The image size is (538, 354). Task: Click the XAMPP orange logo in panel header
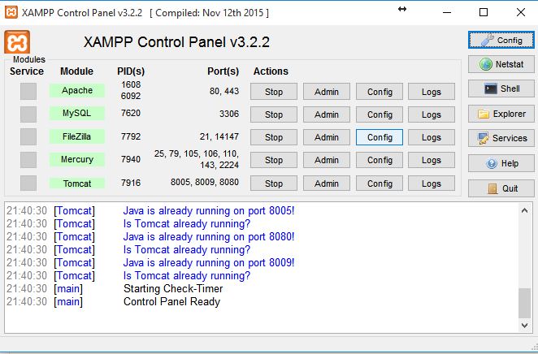click(x=17, y=41)
